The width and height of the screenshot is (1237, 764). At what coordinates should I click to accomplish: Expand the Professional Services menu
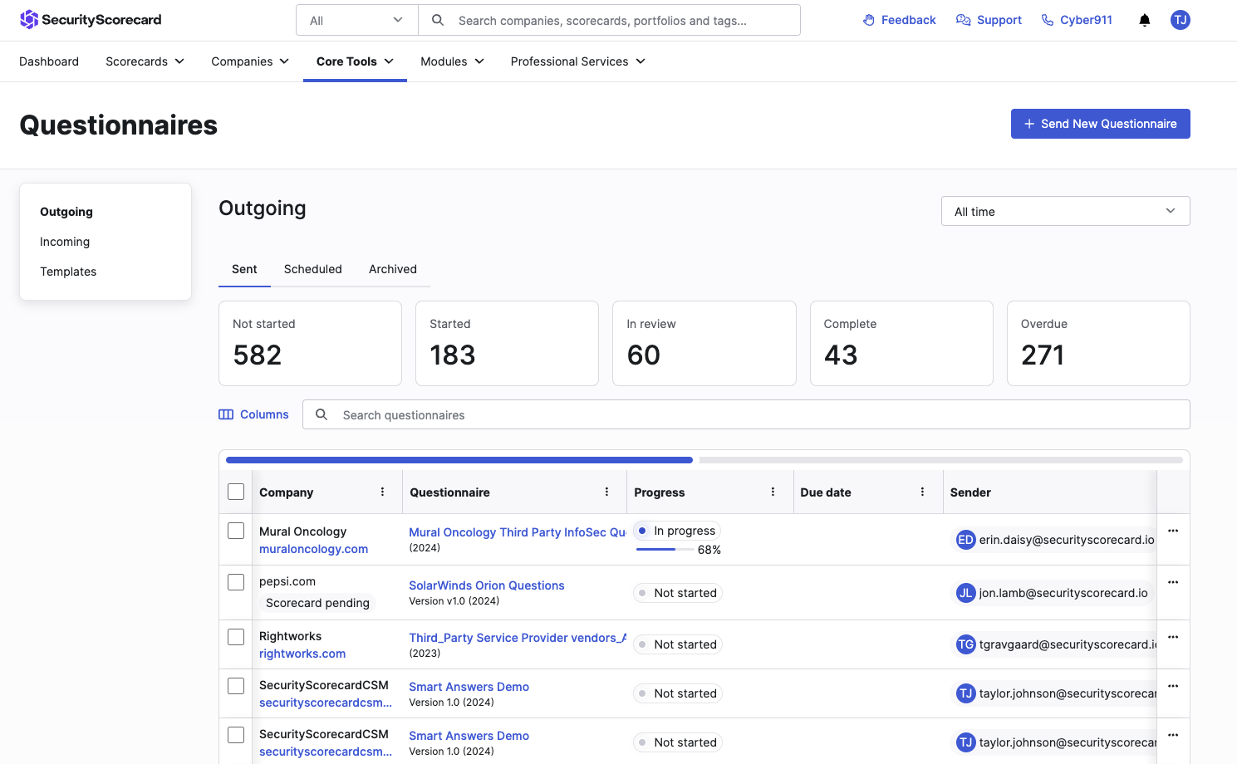point(578,61)
